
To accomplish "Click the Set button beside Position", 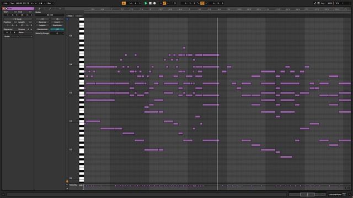I will (x=15, y=22).
